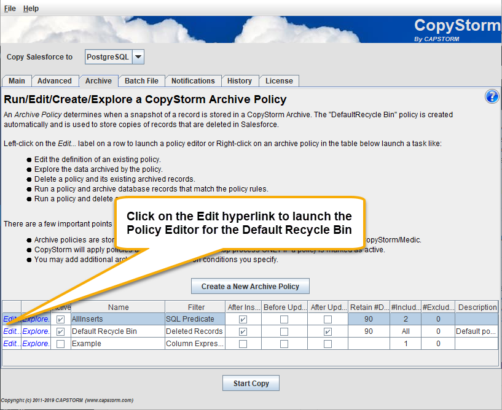Toggle After Insert checkbox for Default Recycle Bin
Viewport: 502px width, 410px height.
243,331
